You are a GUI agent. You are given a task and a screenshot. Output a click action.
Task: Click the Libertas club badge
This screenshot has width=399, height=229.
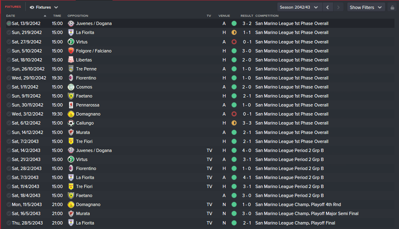[x=71, y=60]
